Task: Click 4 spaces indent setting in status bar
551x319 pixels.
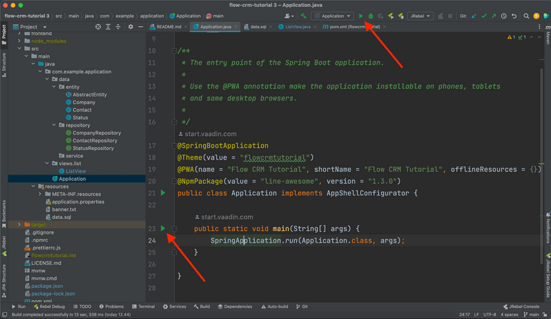Action: tap(509, 314)
